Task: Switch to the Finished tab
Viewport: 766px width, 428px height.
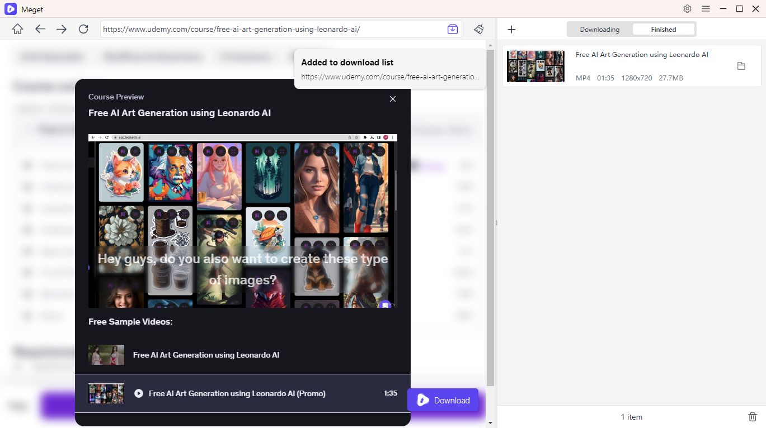Action: (664, 30)
